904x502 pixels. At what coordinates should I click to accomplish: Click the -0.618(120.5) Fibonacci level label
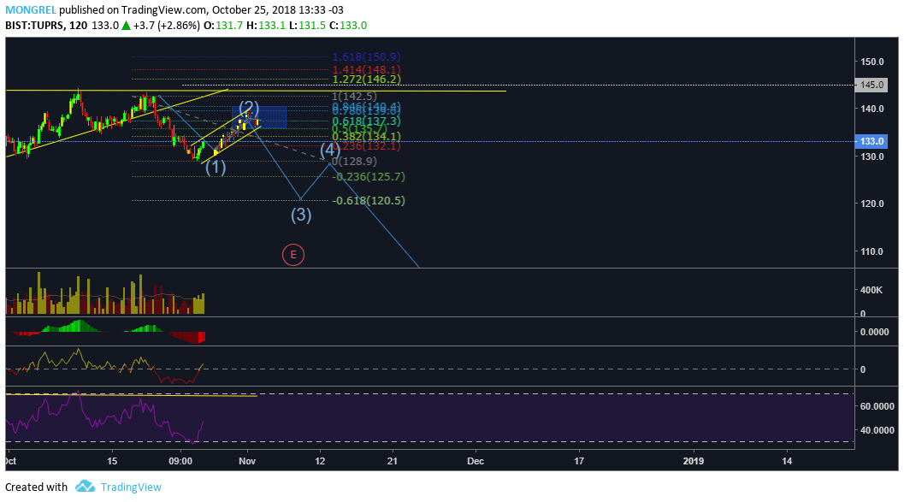(369, 201)
